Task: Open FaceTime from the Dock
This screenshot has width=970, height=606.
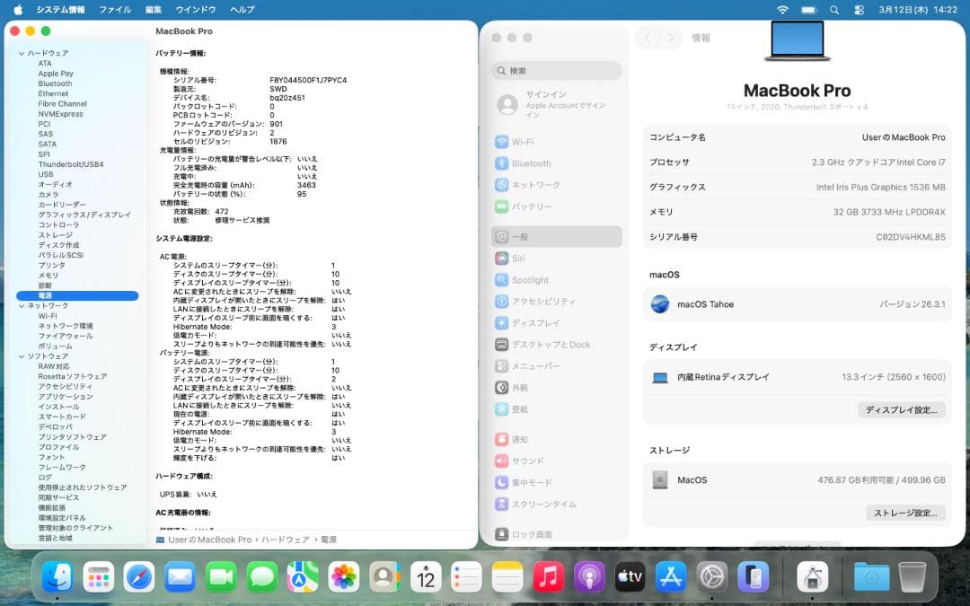Action: (x=221, y=577)
